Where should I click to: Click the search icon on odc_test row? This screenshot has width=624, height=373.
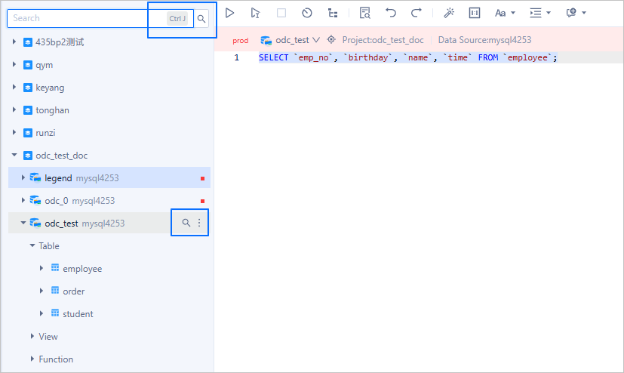coord(186,223)
